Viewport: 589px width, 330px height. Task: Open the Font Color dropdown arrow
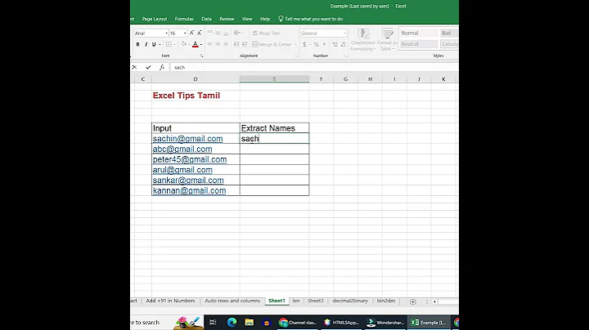pos(201,45)
